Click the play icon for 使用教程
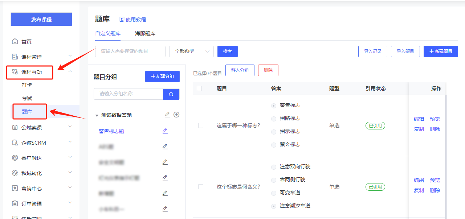 click(122, 19)
